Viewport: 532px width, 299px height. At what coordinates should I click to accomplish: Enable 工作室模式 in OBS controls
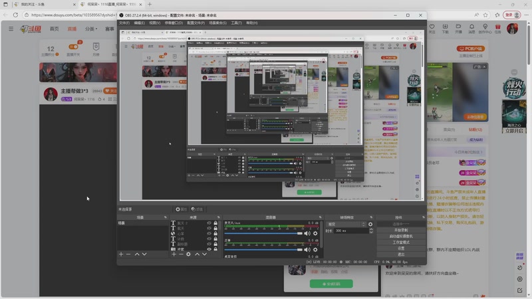(x=401, y=243)
